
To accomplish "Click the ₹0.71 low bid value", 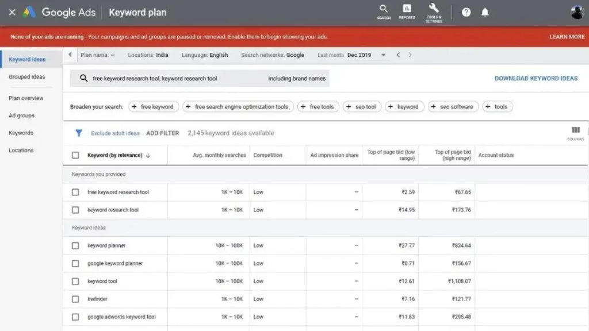I will (x=408, y=263).
